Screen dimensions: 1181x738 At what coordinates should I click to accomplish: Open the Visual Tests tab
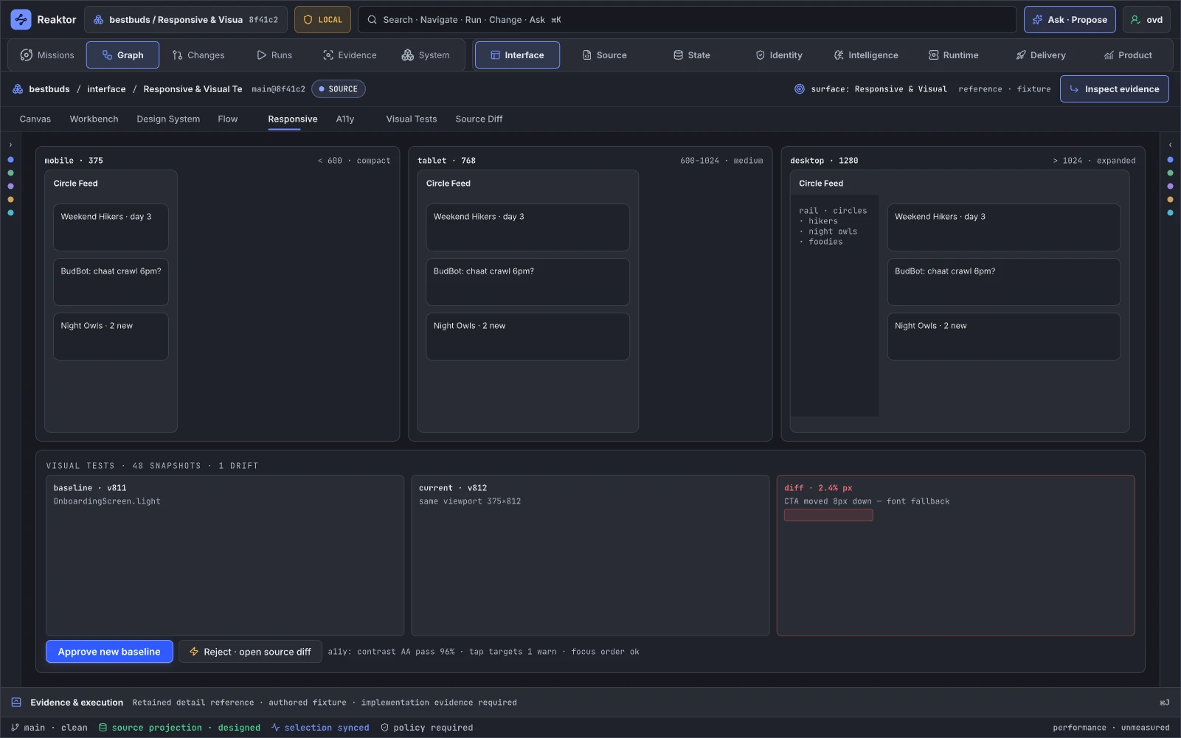tap(412, 119)
